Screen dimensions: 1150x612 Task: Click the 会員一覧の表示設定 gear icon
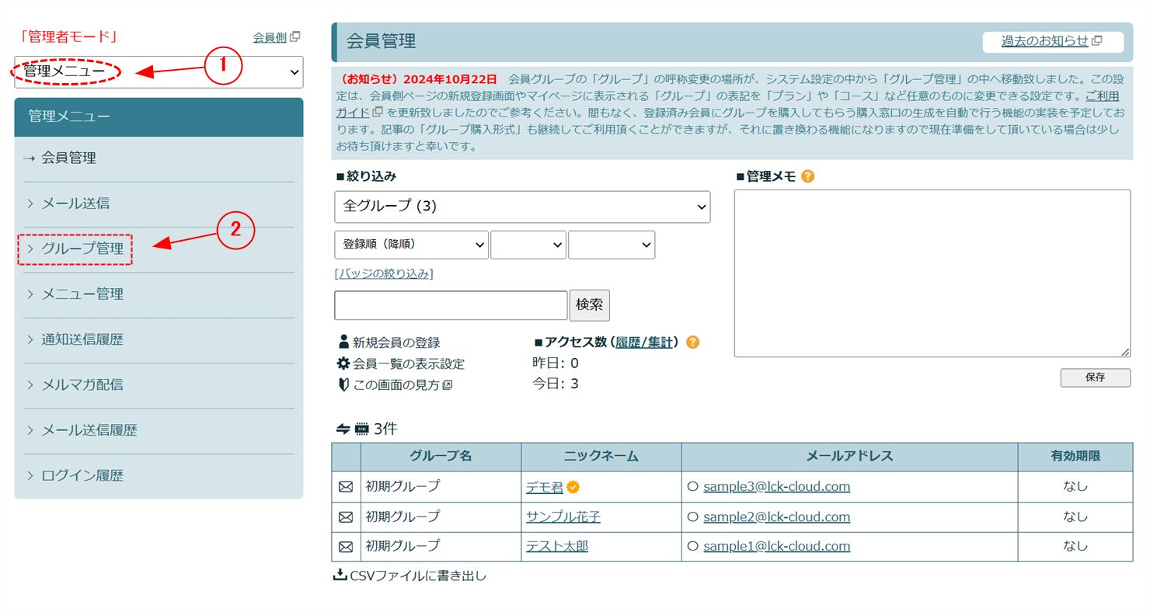tap(343, 363)
